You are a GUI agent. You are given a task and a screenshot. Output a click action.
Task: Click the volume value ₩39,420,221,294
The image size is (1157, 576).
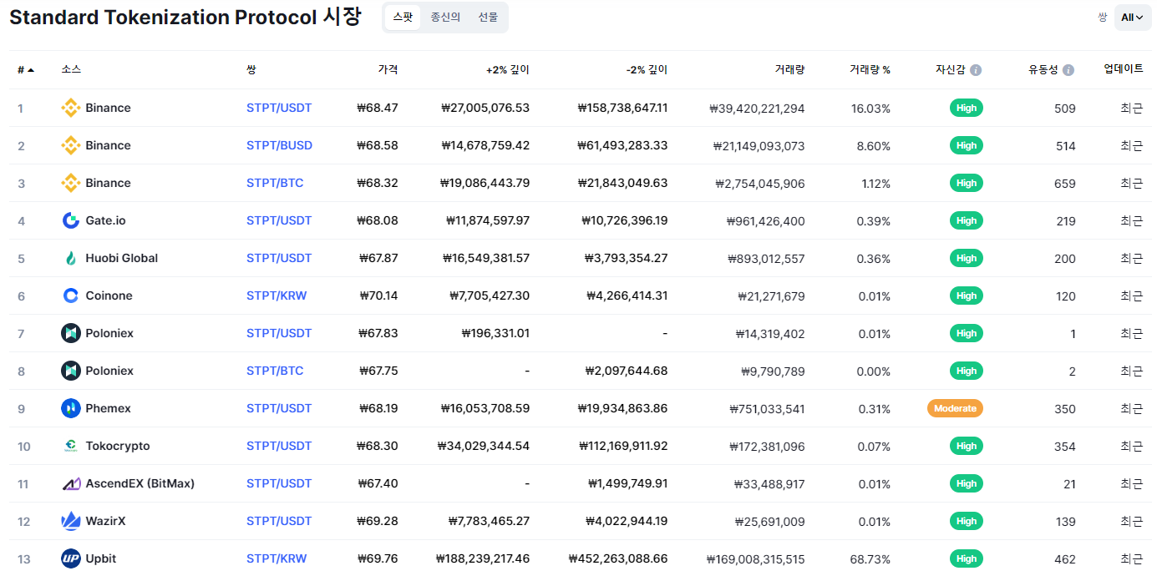[x=757, y=108]
